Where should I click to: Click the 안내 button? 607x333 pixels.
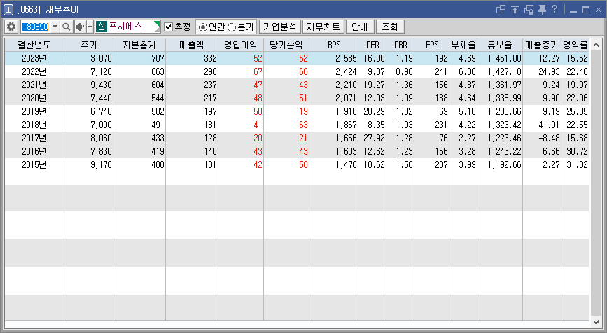360,27
